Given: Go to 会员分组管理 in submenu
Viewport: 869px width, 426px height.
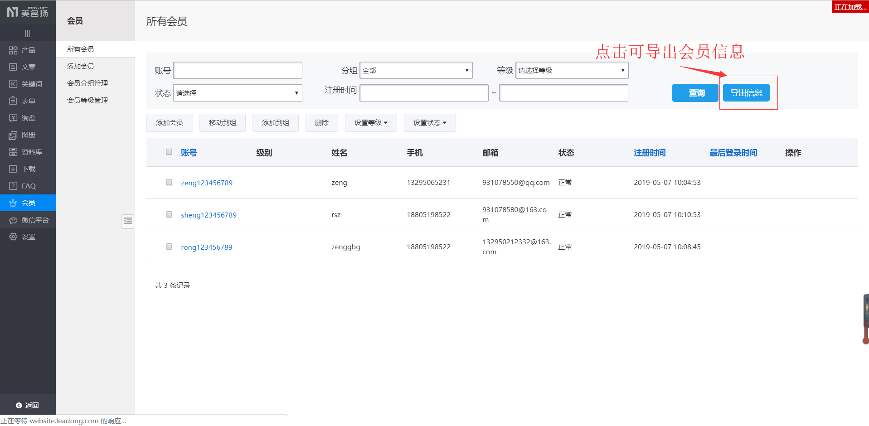Looking at the screenshot, I should [x=87, y=83].
